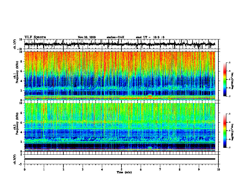Viewport: 246px width, 190px height.
Task: Click time axis tick label "8"
Action: (x=180, y=170)
